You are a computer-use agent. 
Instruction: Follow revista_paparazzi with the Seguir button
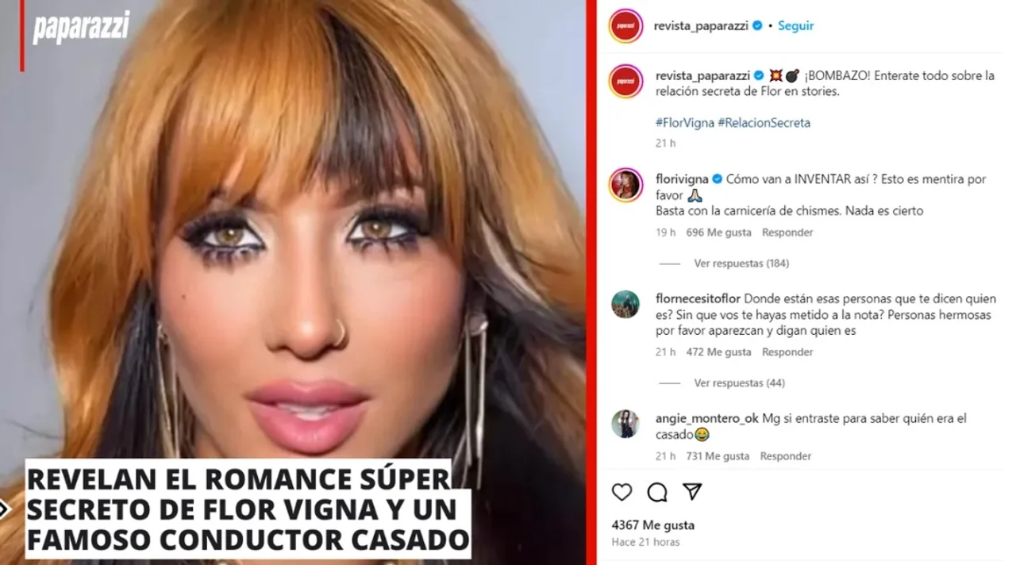(x=795, y=25)
